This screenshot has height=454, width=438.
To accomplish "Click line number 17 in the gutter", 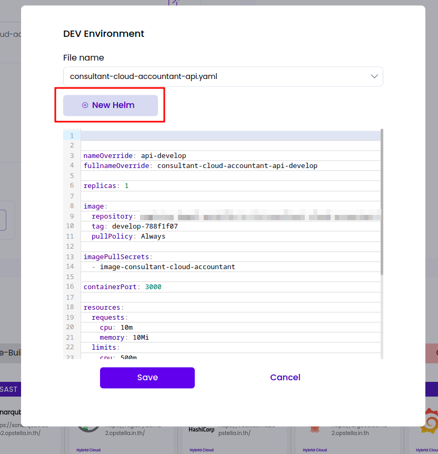I will (x=70, y=298).
